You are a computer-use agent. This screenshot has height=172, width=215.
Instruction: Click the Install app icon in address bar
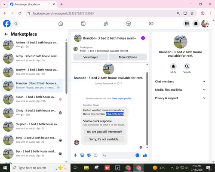185,13
